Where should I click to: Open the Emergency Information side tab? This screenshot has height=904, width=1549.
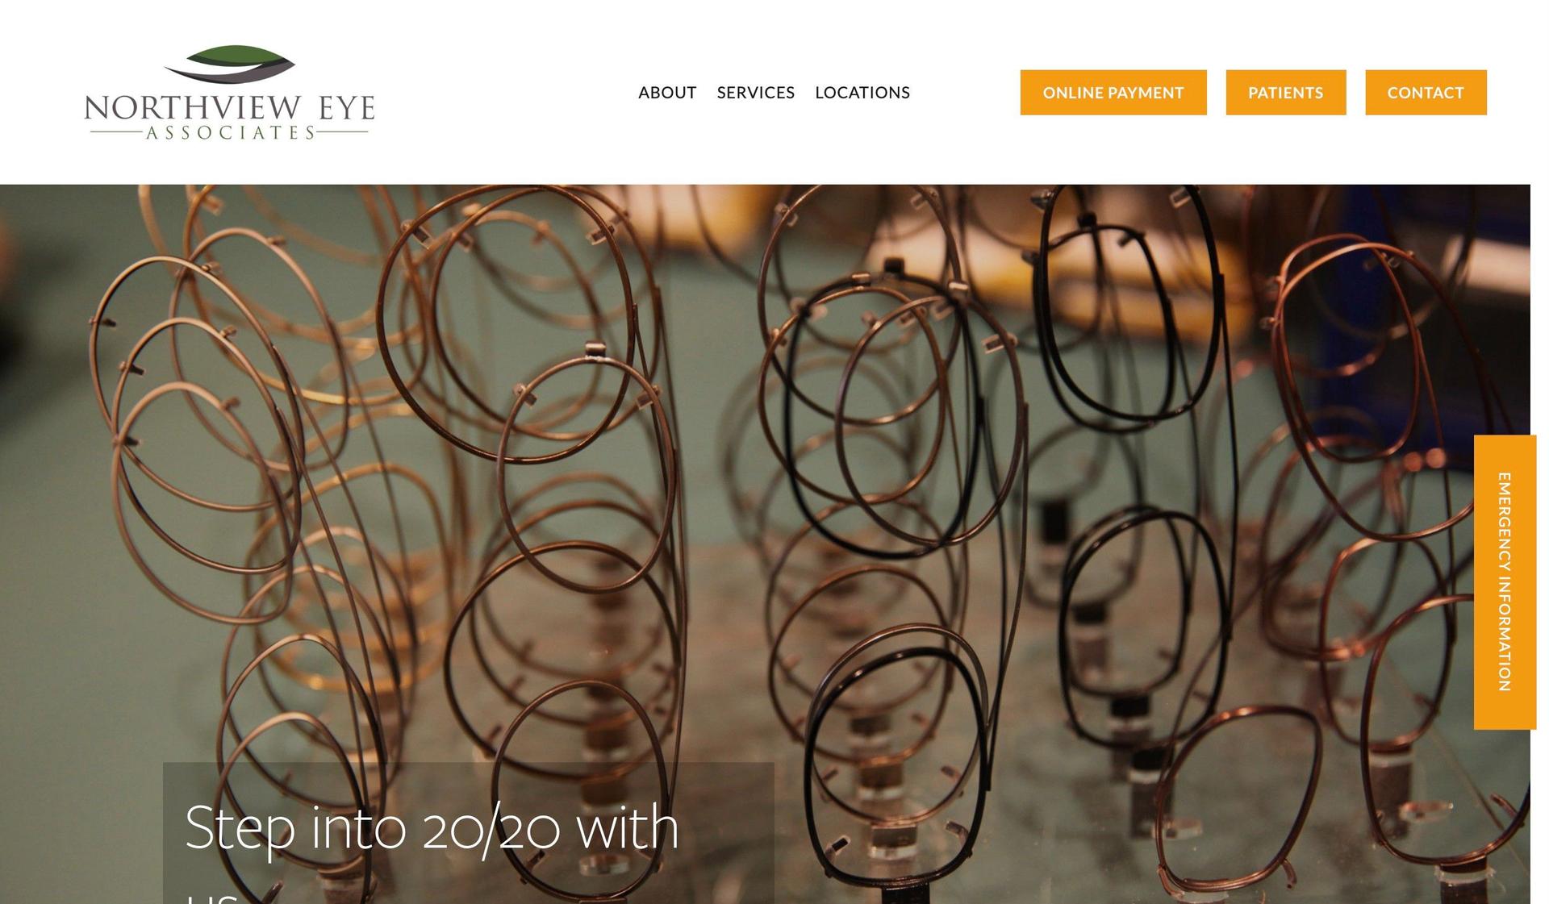(x=1505, y=582)
